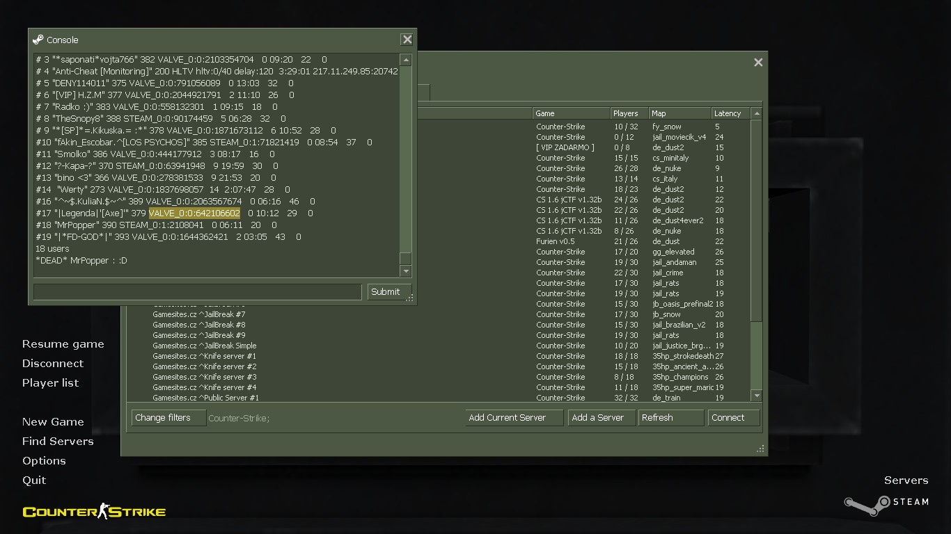Click console line #18 "MrPopper"
The image size is (951, 534).
(x=156, y=225)
